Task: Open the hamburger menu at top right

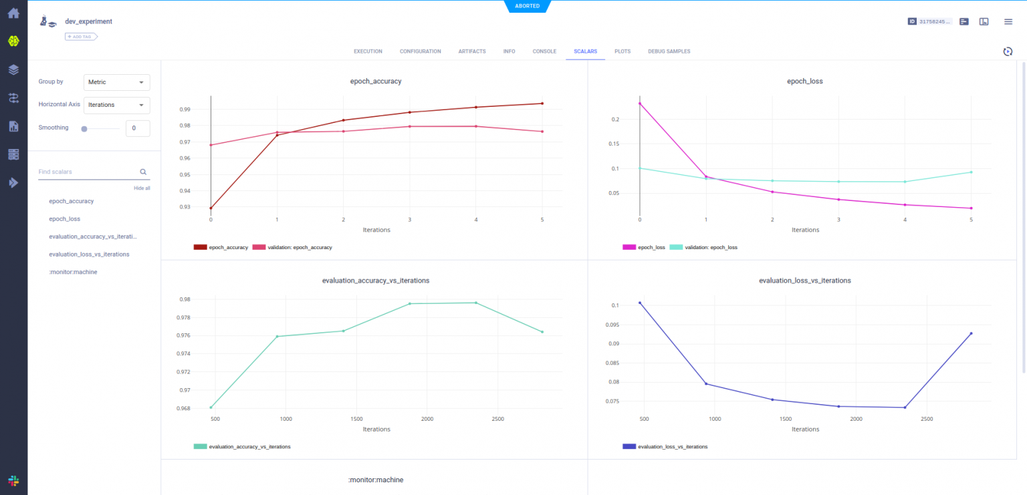Action: tap(1008, 21)
